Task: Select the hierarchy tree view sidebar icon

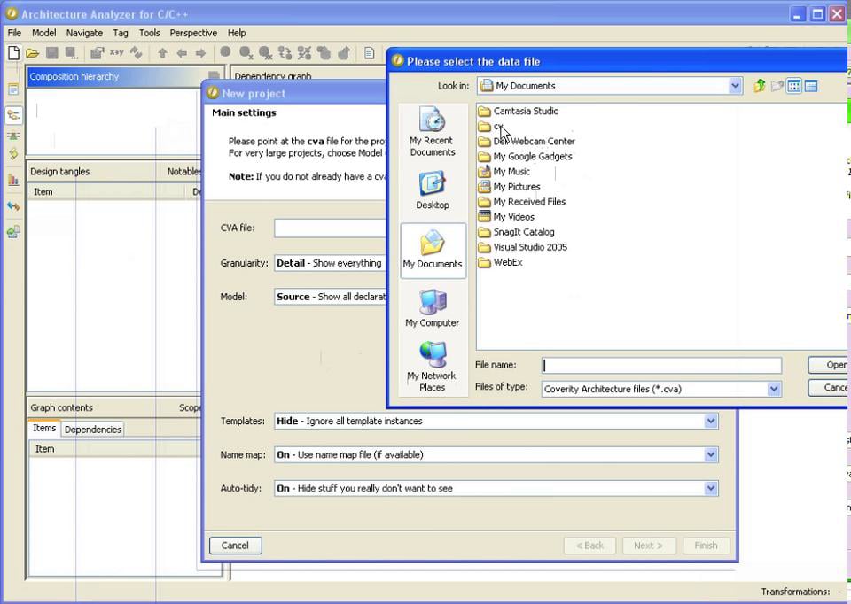Action: pos(13,114)
